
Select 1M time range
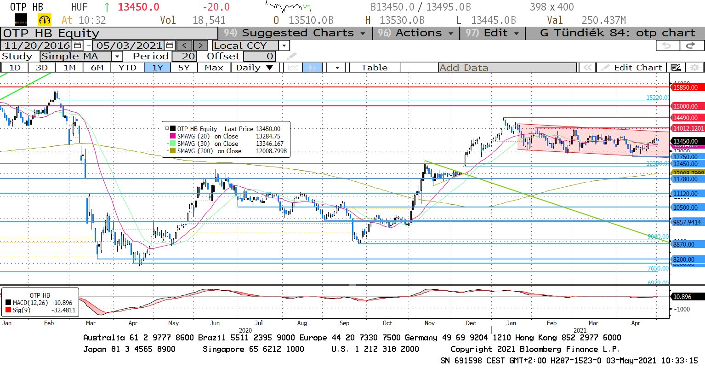pyautogui.click(x=69, y=68)
